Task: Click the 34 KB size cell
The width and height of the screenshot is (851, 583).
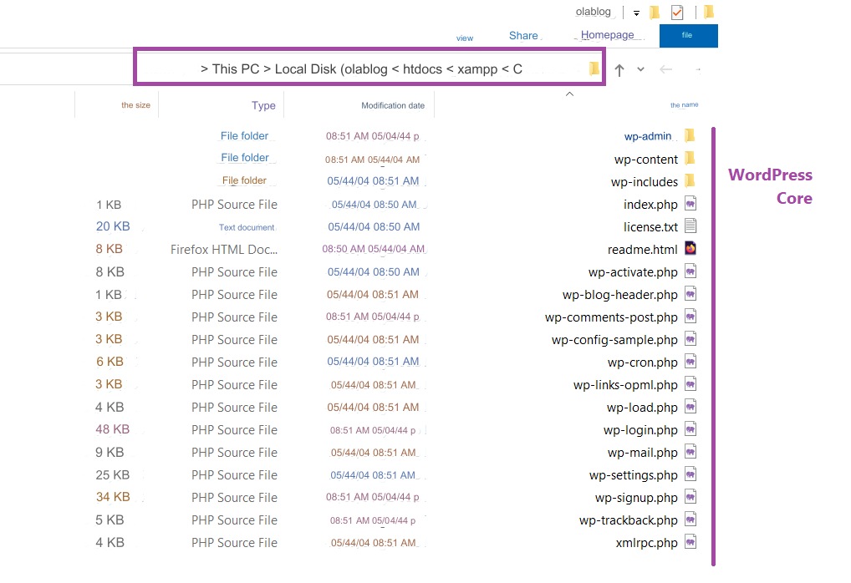Action: pos(113,497)
